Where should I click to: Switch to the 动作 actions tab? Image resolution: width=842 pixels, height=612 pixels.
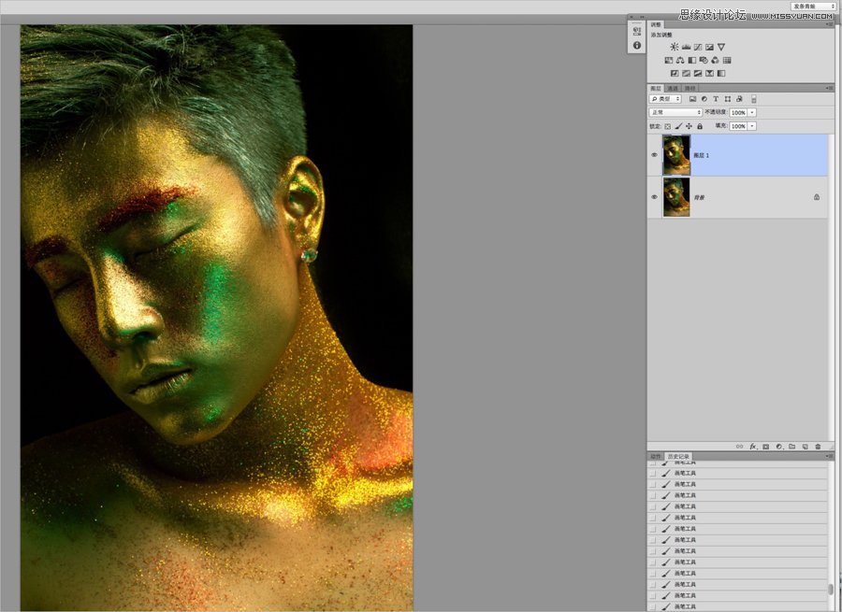(x=656, y=457)
